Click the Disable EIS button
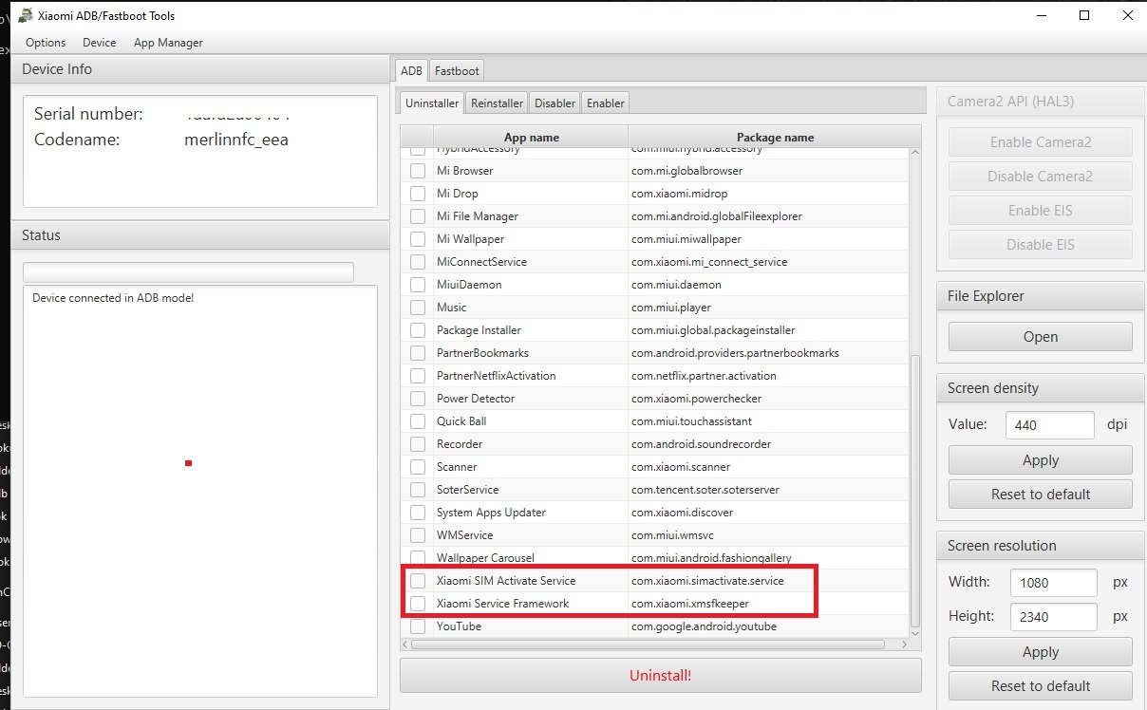 click(1041, 245)
